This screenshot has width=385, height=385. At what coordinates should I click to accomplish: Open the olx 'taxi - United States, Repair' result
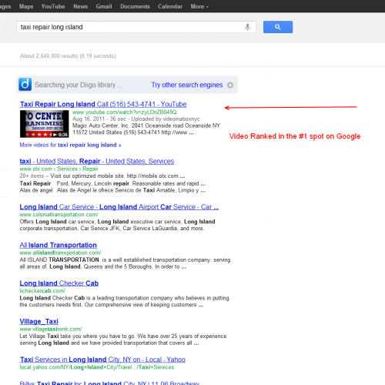[x=97, y=161]
